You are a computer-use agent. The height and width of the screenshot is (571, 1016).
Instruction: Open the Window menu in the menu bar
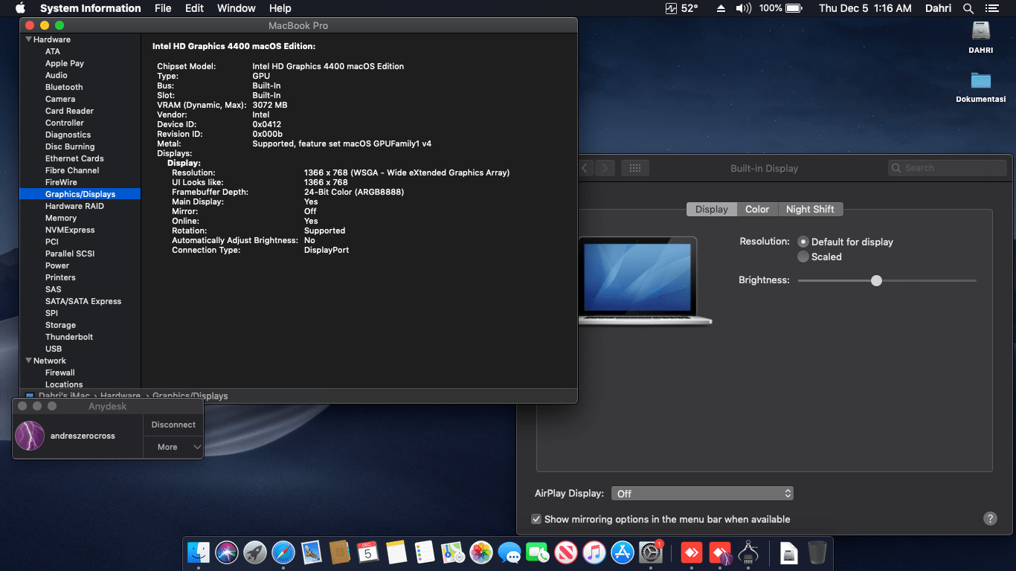point(236,8)
